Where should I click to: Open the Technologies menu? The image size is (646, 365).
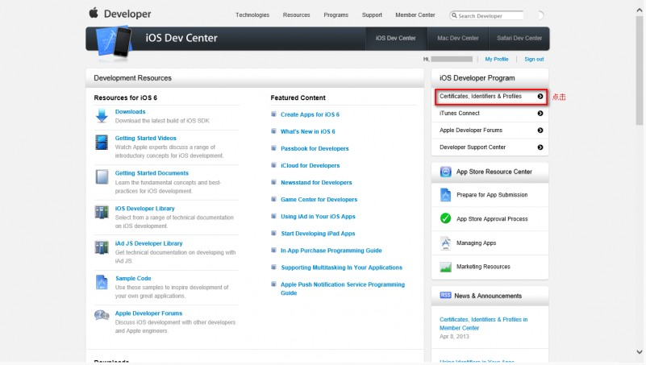[x=252, y=15]
